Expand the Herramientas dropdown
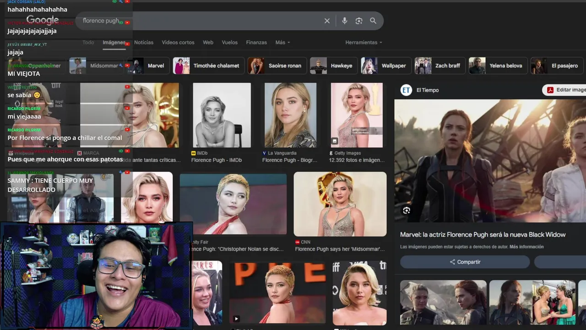 [x=364, y=42]
